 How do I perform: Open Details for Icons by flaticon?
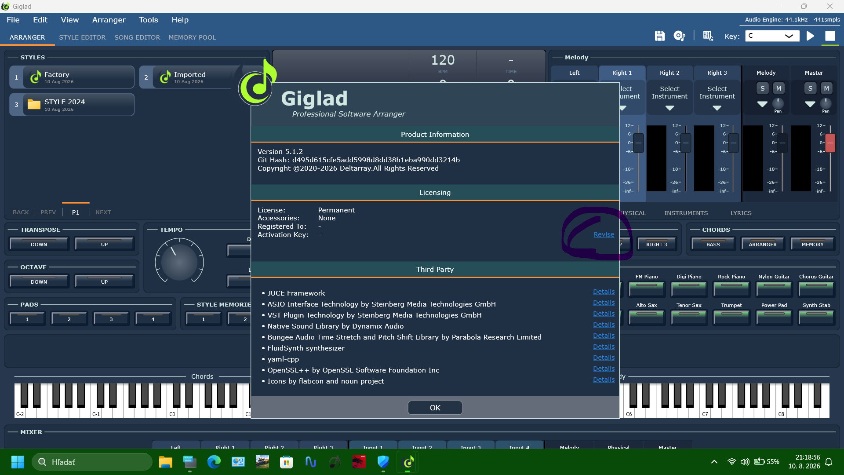point(604,380)
